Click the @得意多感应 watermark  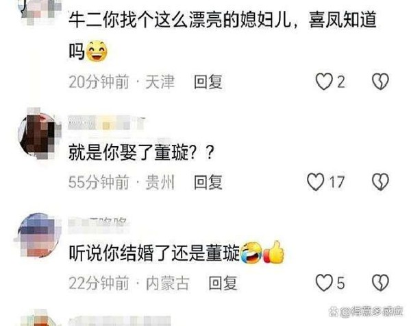[366, 312]
